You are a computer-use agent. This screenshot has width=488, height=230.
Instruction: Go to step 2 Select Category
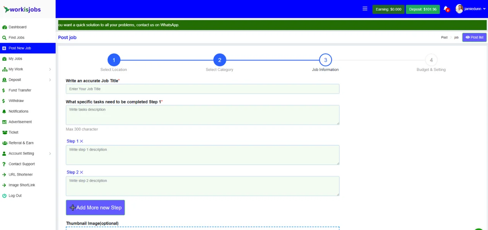click(219, 60)
